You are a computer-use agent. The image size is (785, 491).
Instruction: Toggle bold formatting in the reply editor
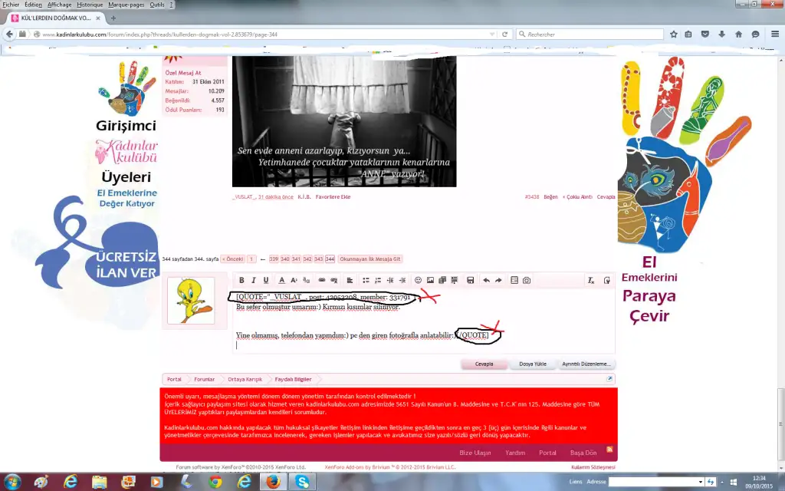(x=241, y=281)
